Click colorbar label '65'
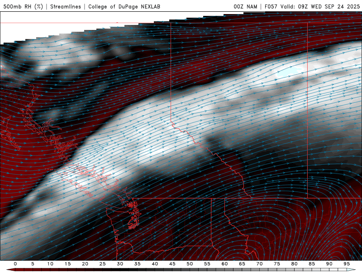Viewport: 362px width, 272px height. [242, 264]
